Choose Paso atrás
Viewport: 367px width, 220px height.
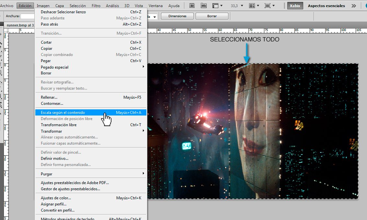(x=91, y=24)
